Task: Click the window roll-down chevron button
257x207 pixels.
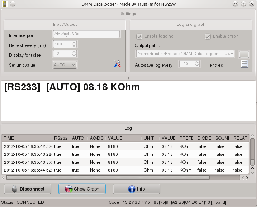Action: click(x=235, y=4)
